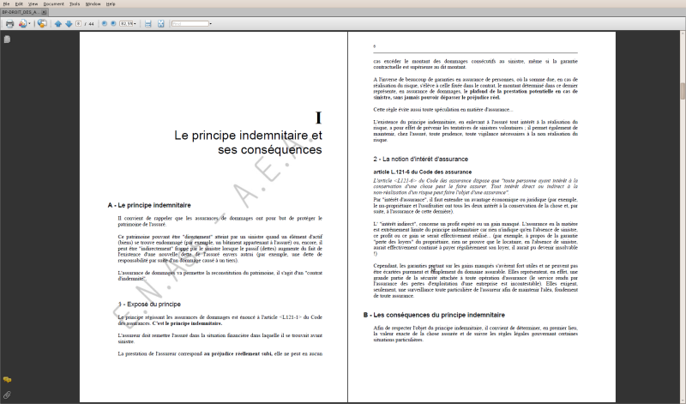Click the Print icon in the toolbar
Screen dimensions: 686x404
point(9,24)
